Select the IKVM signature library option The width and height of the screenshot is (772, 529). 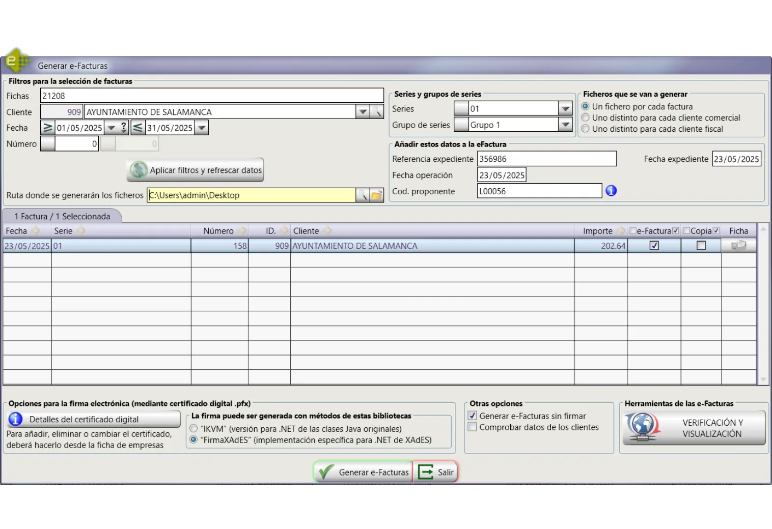(194, 429)
